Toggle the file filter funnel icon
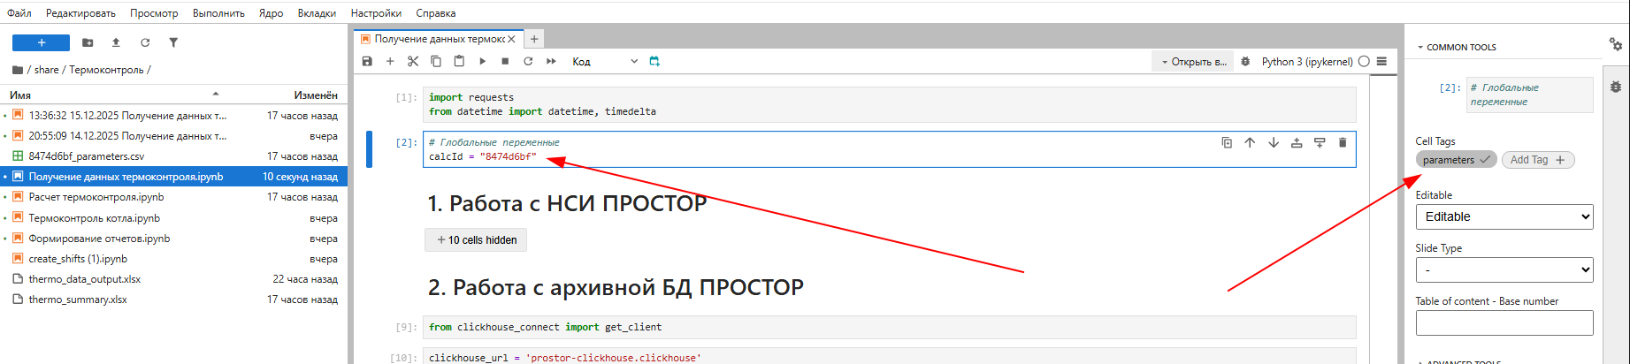 point(173,42)
